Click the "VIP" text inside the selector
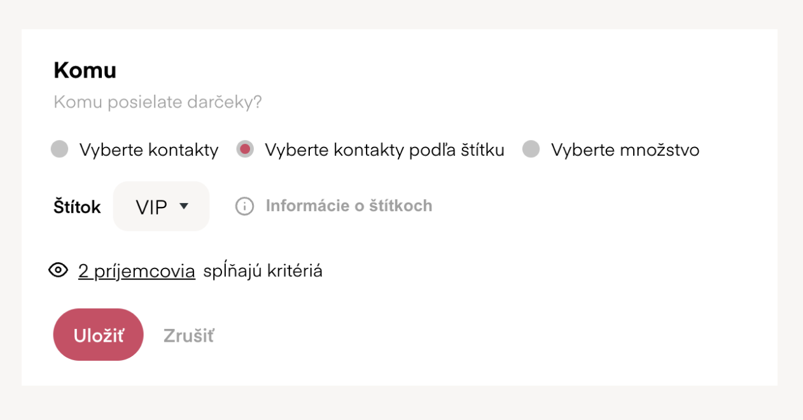803x420 pixels. (x=151, y=207)
